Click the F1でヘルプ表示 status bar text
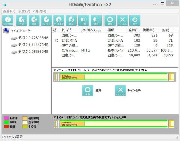The height and width of the screenshot is (141, 180). pyautogui.click(x=12, y=137)
